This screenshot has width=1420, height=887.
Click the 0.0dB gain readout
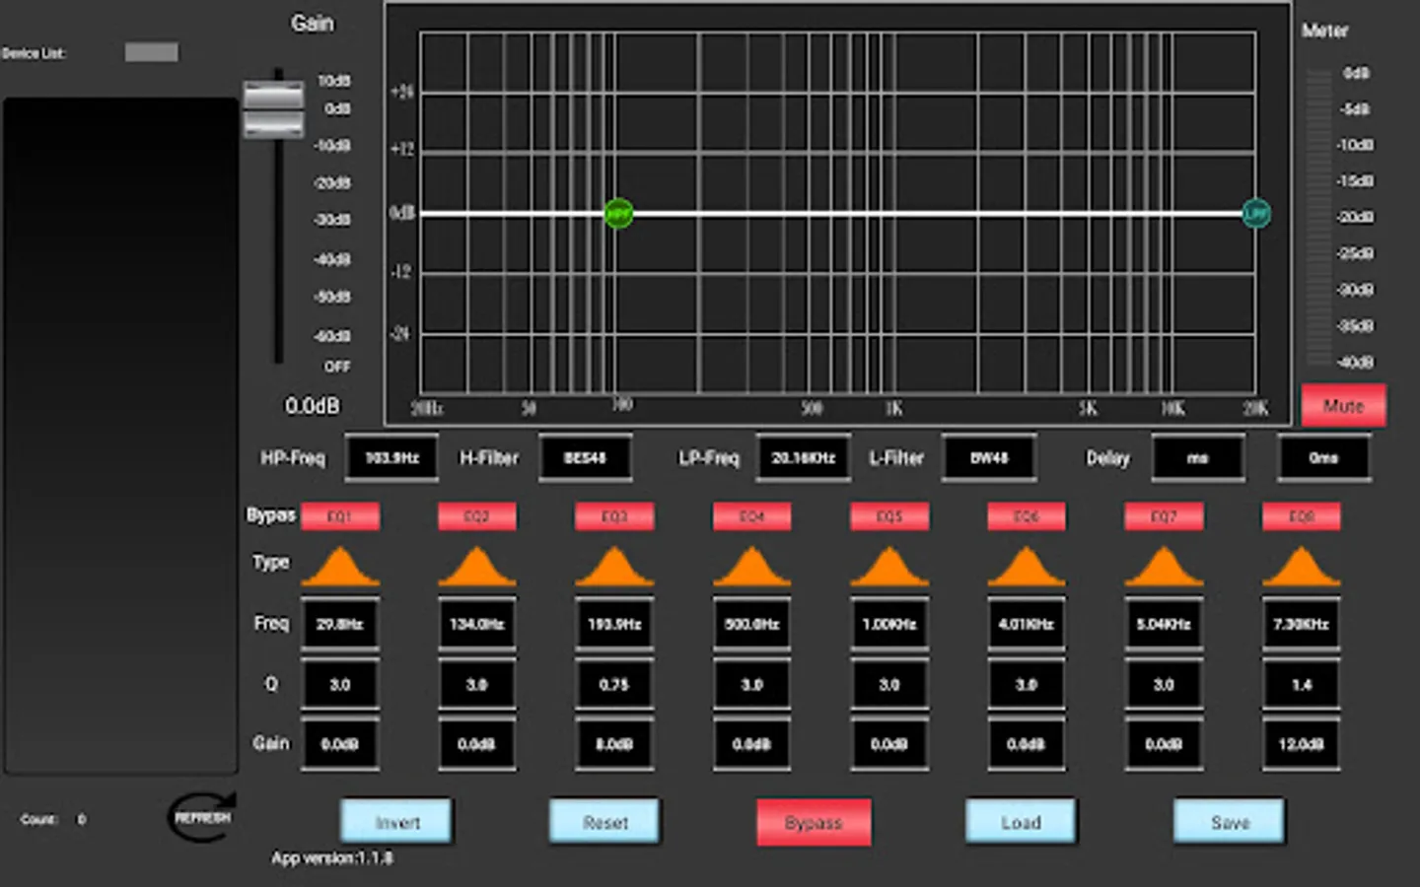(x=312, y=406)
